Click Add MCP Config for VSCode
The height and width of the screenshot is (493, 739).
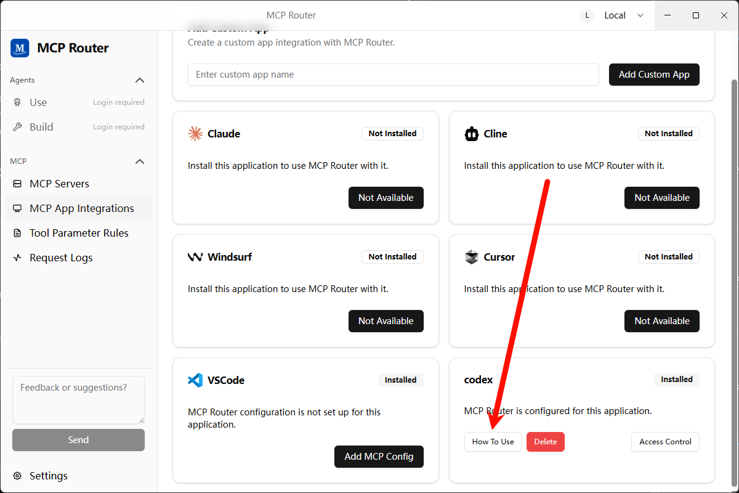coord(379,457)
